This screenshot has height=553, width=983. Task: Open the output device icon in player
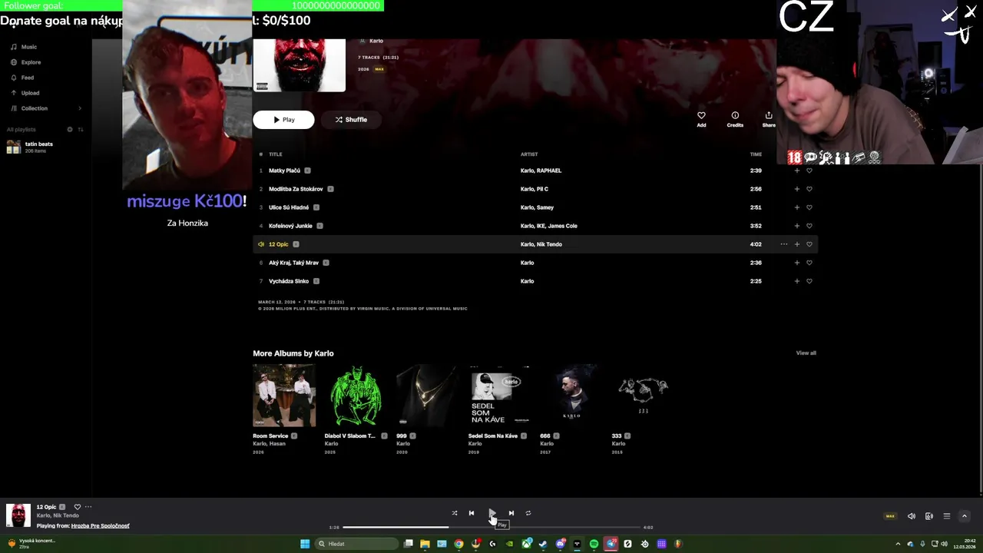pos(929,516)
